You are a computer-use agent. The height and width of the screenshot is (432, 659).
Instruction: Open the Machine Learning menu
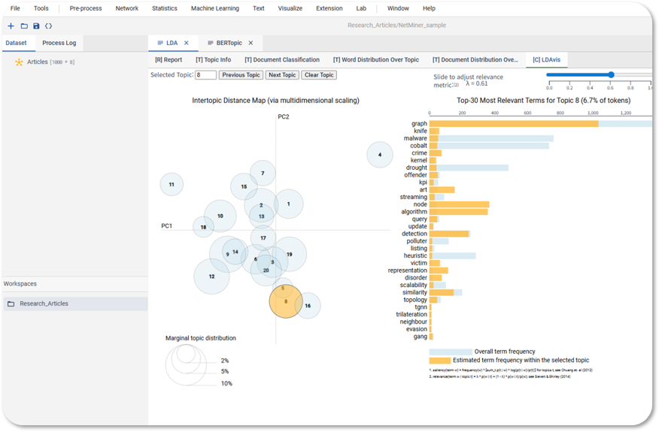[214, 8]
